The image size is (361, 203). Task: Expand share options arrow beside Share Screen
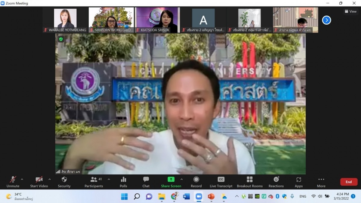[181, 179]
